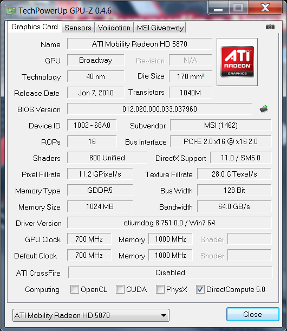Click the ATI CrossFire status field
This screenshot has height=331, width=287.
pyautogui.click(x=170, y=272)
